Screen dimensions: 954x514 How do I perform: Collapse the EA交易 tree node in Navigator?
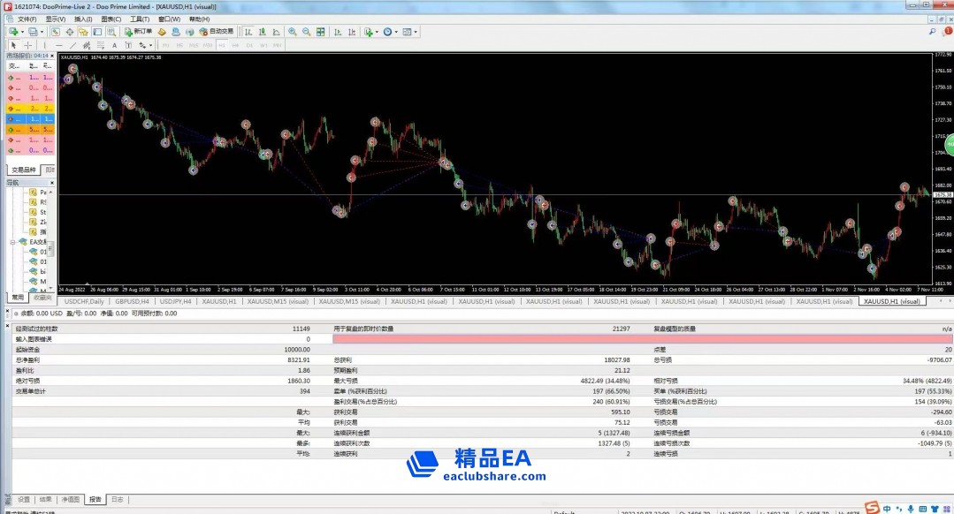[12, 242]
